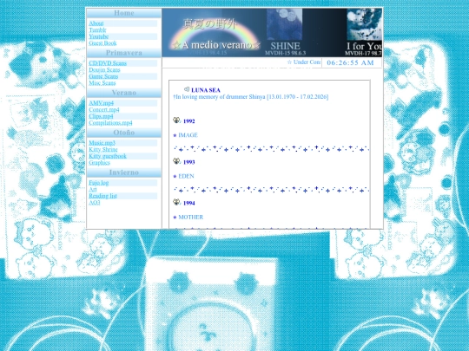Viewport: 469px width, 351px height.
Task: Open the Art link
Action: click(93, 189)
